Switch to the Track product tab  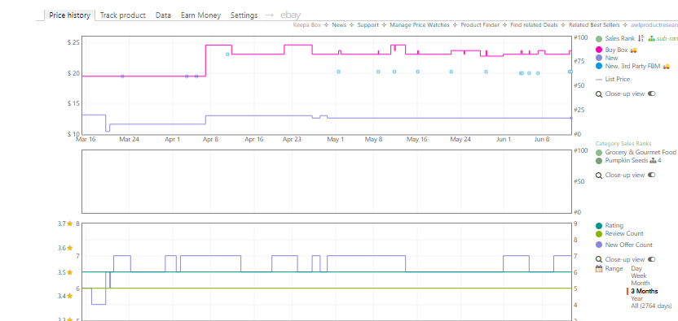pyautogui.click(x=123, y=15)
